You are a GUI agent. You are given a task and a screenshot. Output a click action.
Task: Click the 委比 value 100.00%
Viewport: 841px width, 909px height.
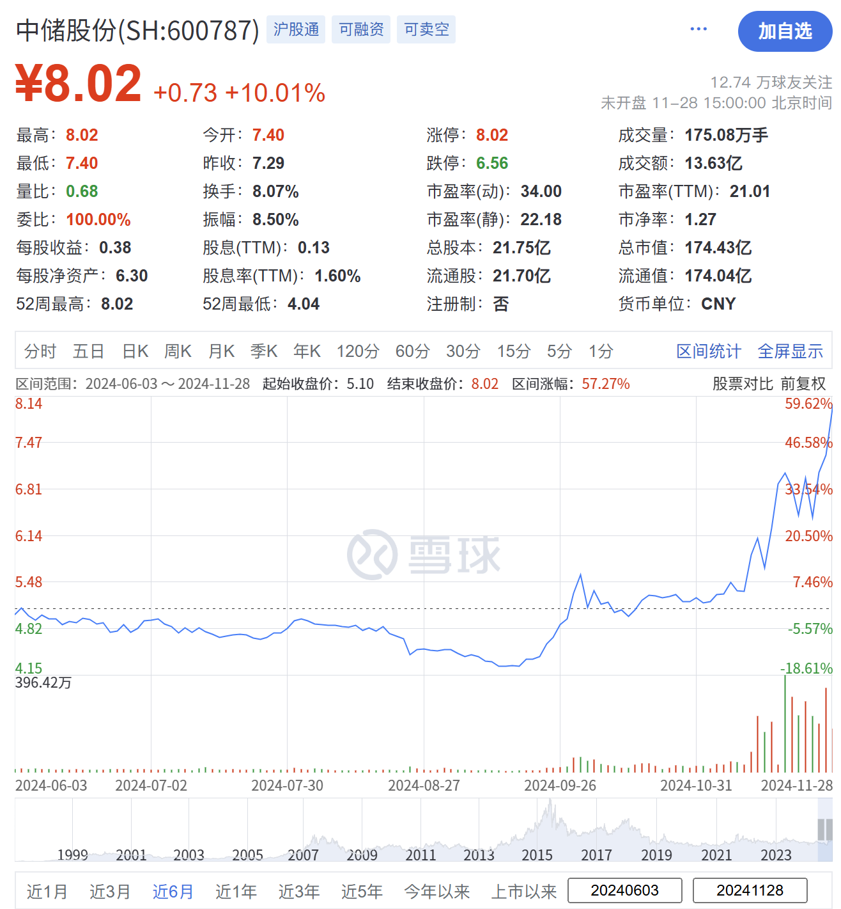(98, 219)
